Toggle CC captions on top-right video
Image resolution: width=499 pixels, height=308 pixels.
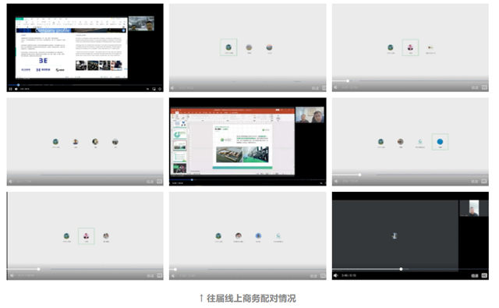point(484,87)
